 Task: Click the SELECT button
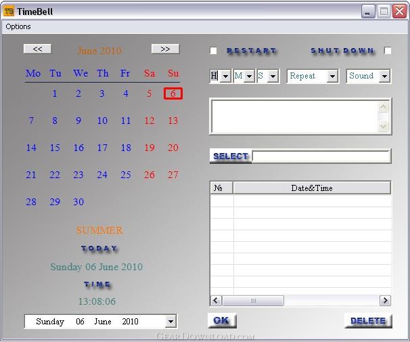[x=231, y=156]
